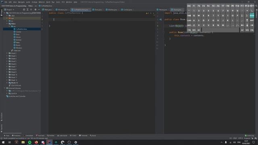Image resolution: width=258 pixels, height=145 pixels.
Task: Click the read-only lock icon in status bar
Action: [252, 139]
